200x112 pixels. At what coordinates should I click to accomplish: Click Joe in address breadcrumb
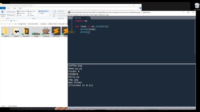pyautogui.click(x=16, y=24)
